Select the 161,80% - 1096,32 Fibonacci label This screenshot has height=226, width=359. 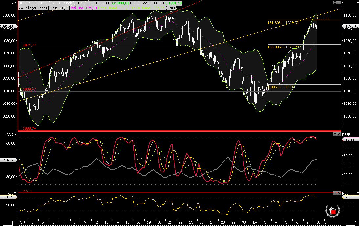point(283,23)
